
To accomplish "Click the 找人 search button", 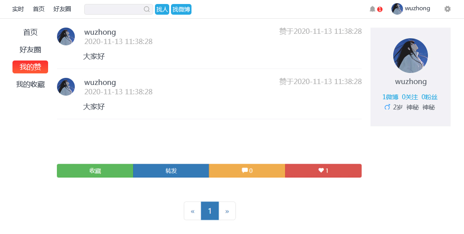I will [x=162, y=9].
